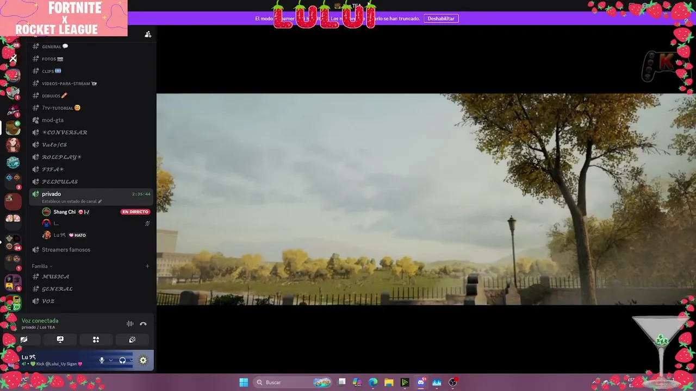Screen dimensions: 696x391
Task: Click the EN DIRECTO live badge
Action: pos(135,212)
